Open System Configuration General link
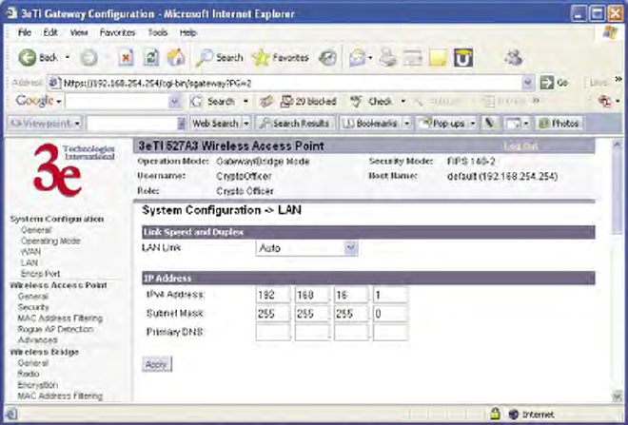The image size is (628, 425). 36,230
